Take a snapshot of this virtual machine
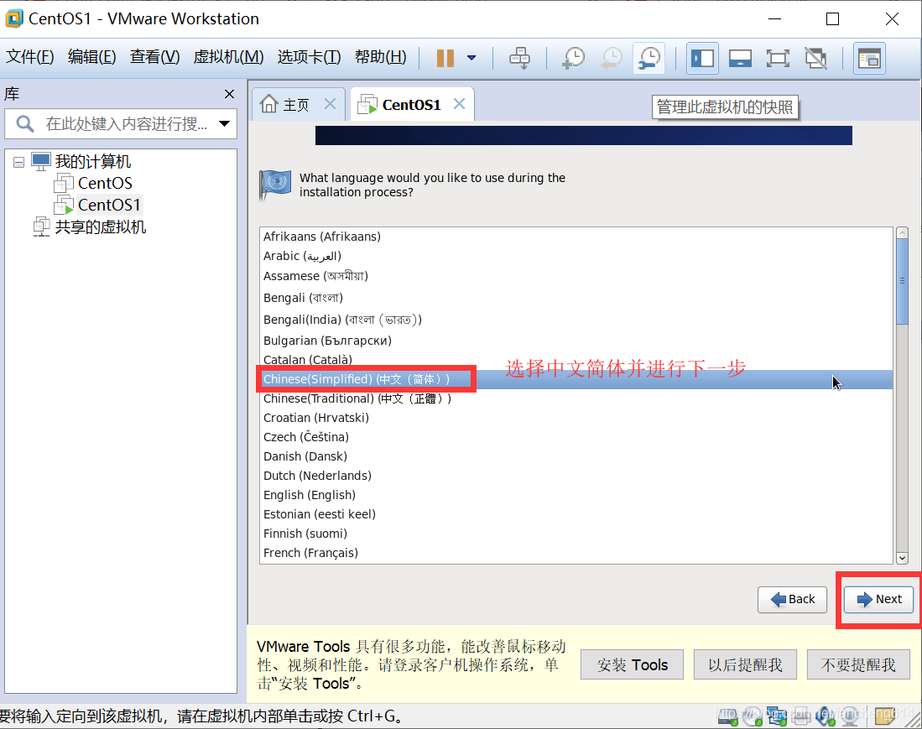This screenshot has width=922, height=729. (573, 58)
